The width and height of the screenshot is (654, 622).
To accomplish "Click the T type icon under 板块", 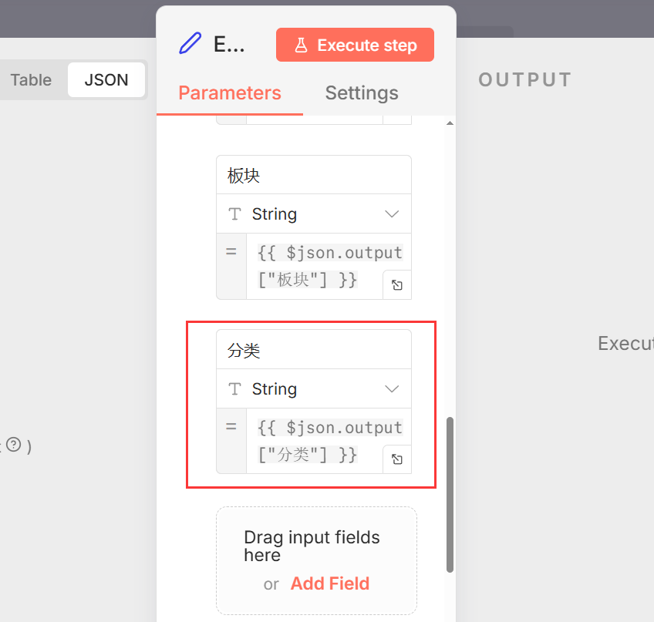I will coord(236,214).
